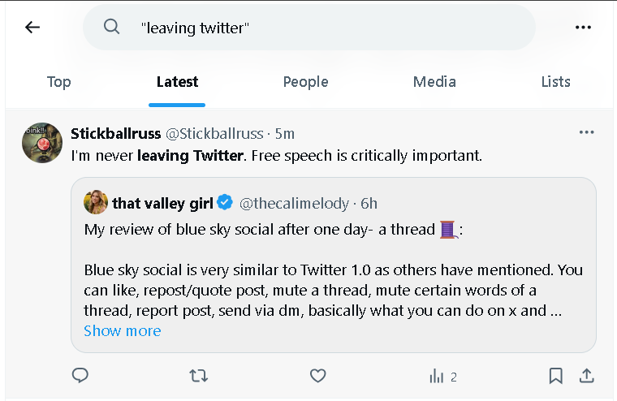Open Stickballruss's profile avatar
Image resolution: width=617 pixels, height=401 pixels.
pyautogui.click(x=42, y=144)
